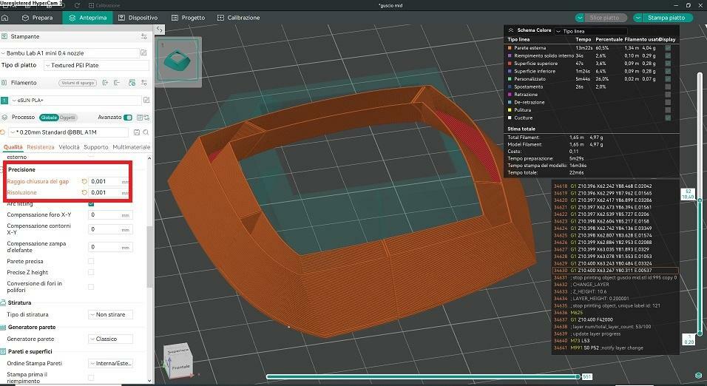The height and width of the screenshot is (386, 707).
Task: Open the Velocità settings tab
Action: point(69,147)
